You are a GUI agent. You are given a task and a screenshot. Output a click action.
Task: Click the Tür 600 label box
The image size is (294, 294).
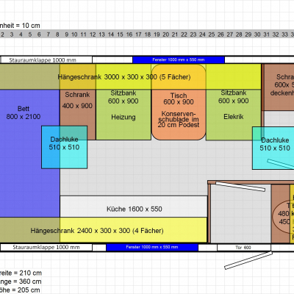coord(244,248)
